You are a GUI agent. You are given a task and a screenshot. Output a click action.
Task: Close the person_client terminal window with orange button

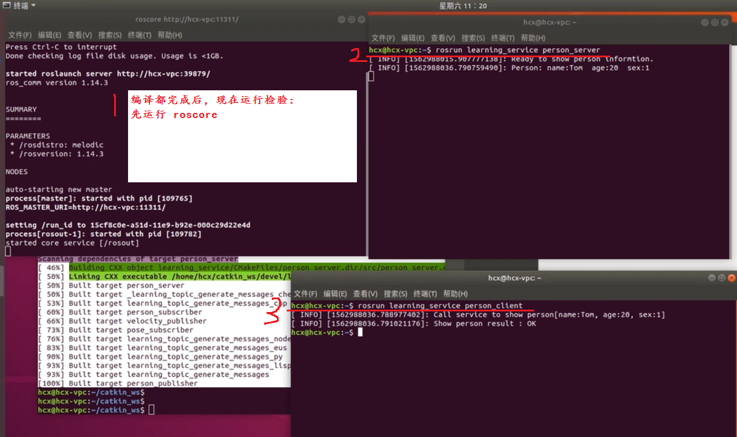(x=731, y=278)
